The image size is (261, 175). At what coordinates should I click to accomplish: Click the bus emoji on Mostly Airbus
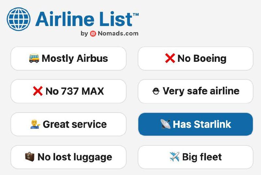coord(34,58)
